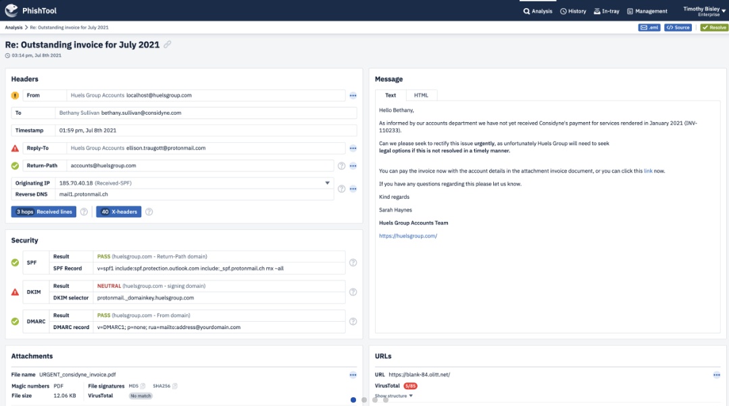The image size is (729, 406).
Task: Go to Analysis breadcrumb link
Action: 14,28
